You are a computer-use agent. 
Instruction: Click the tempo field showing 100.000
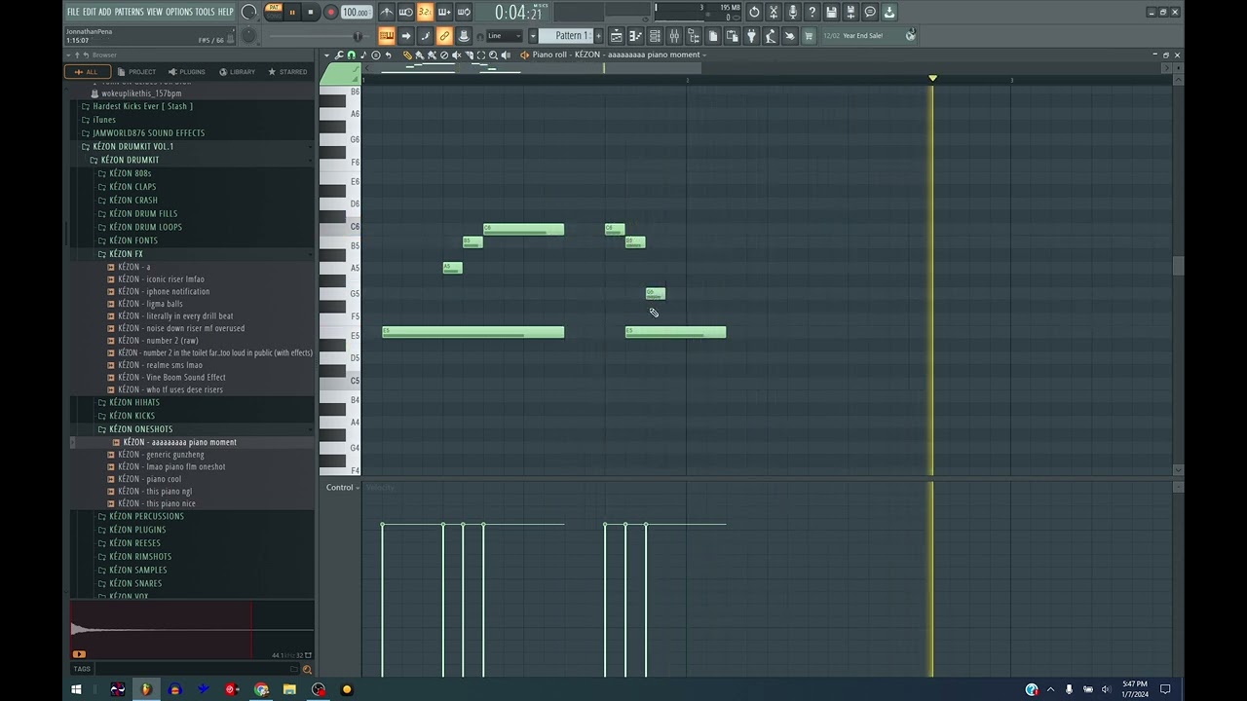click(356, 12)
